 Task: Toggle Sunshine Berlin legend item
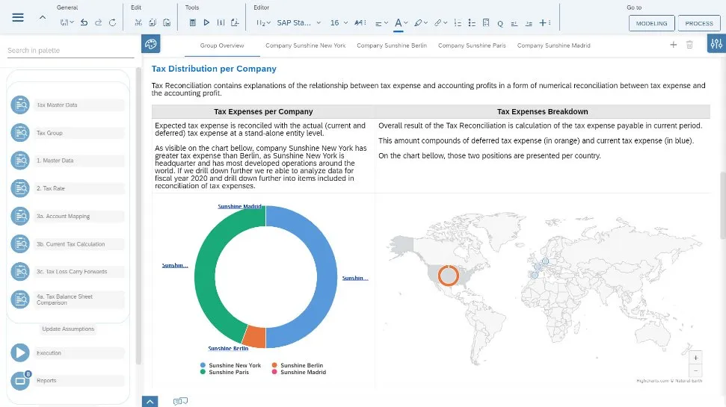[301, 365]
